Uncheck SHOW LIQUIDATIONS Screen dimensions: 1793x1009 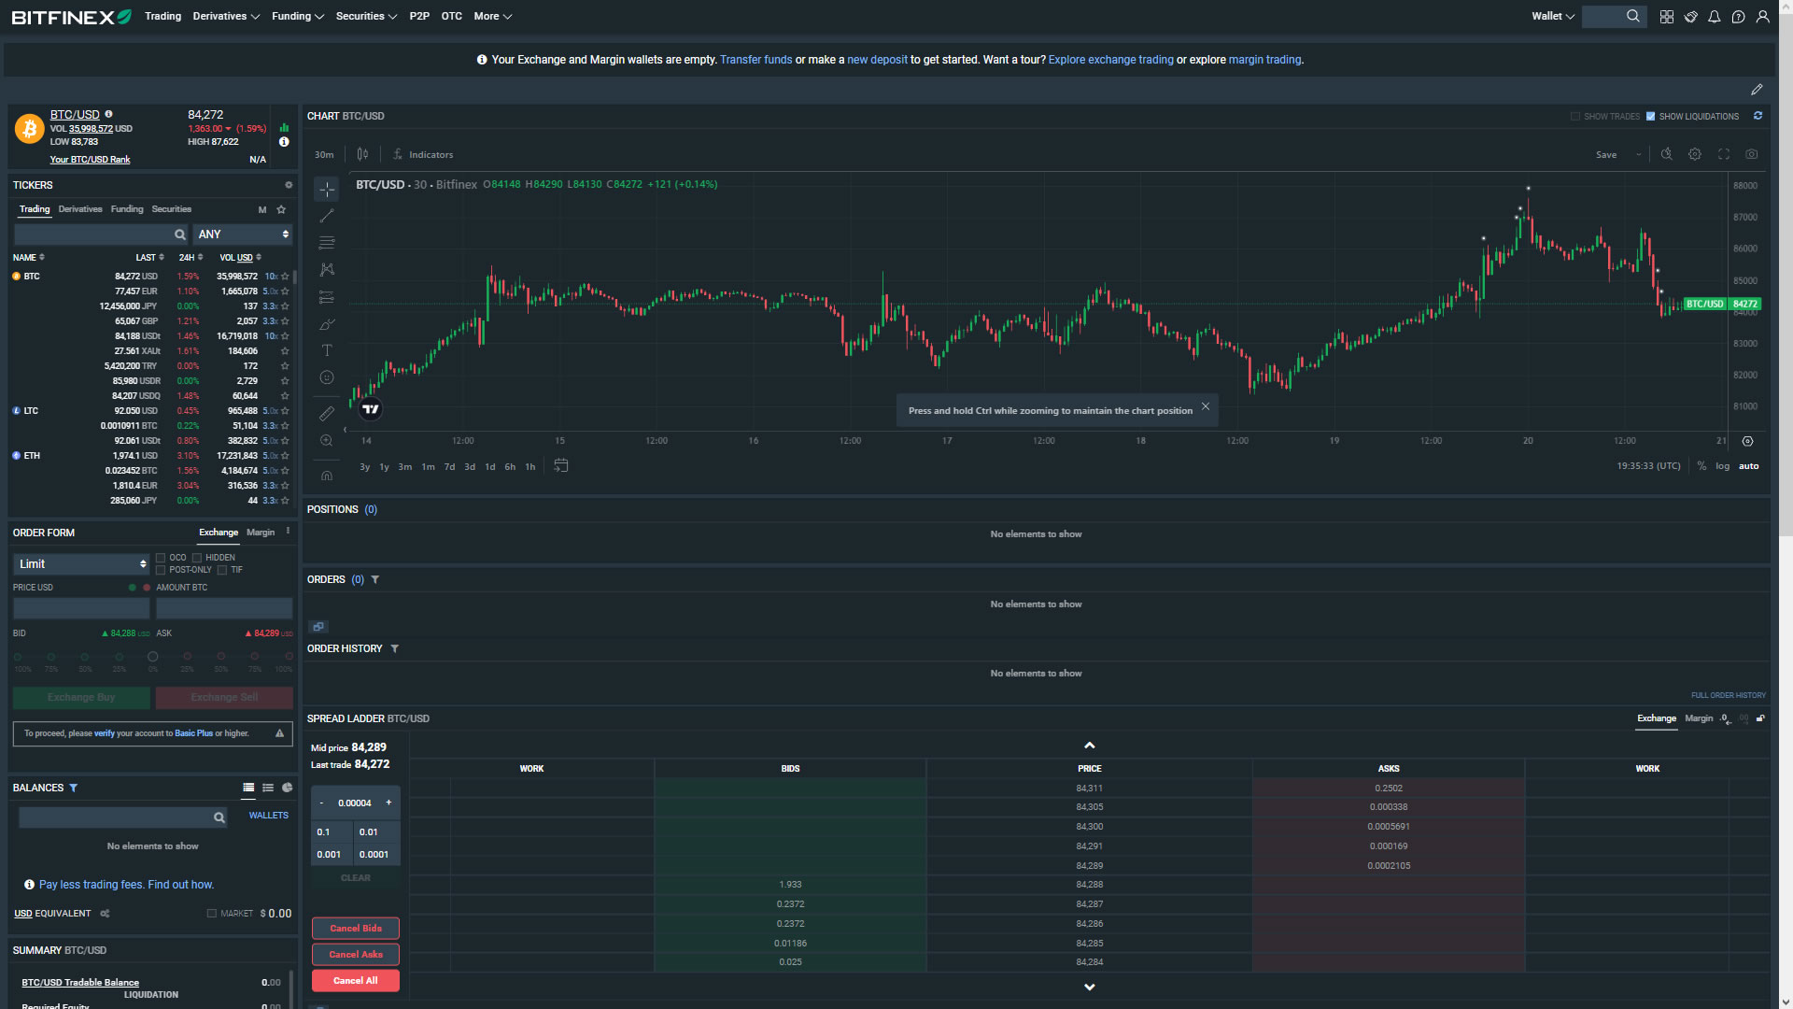tap(1650, 116)
